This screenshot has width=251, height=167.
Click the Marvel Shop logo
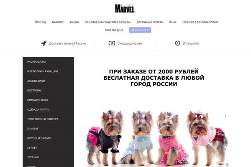[x=125, y=8]
